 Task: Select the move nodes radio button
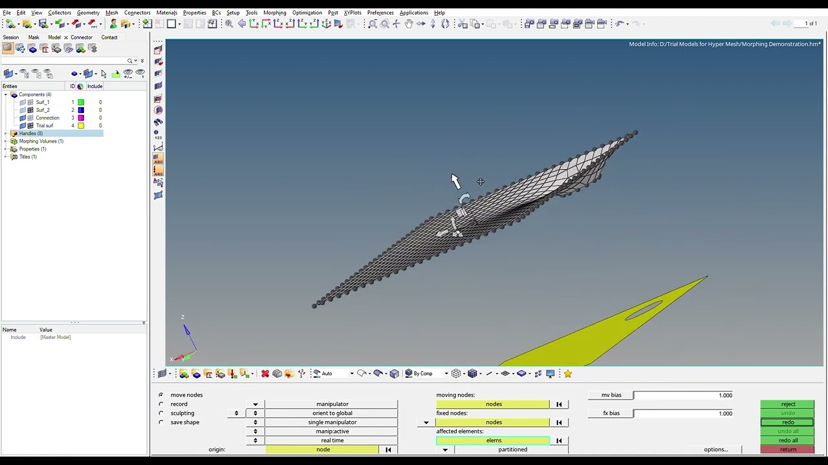coord(161,395)
